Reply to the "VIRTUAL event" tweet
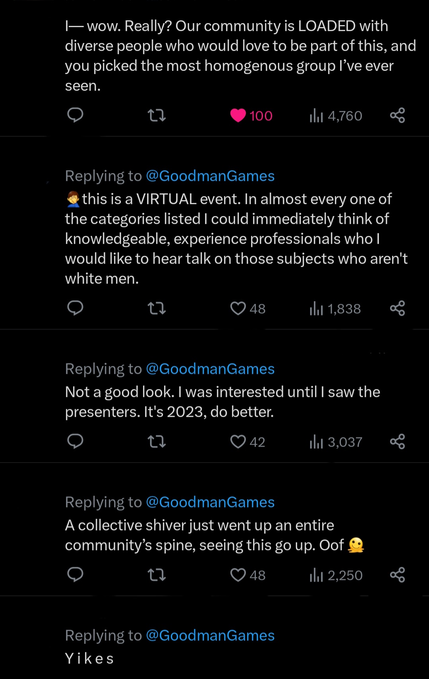Viewport: 429px width, 679px height. [75, 308]
